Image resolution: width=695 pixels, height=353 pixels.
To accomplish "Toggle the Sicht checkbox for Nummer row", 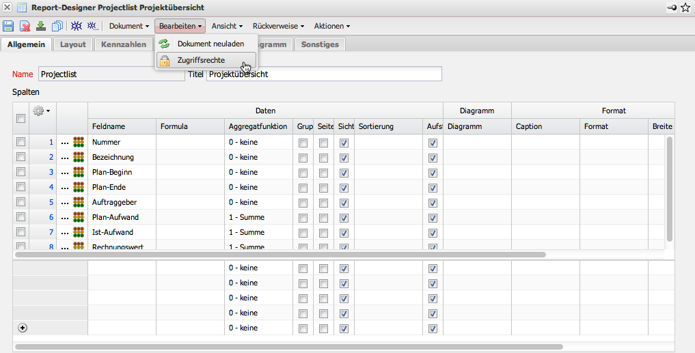I will coord(344,143).
